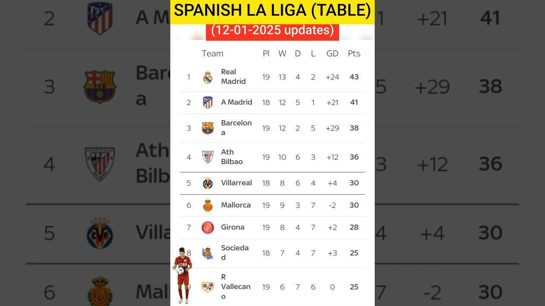Click the "Pts" column header
Image resolution: width=545 pixels, height=306 pixels.
[x=354, y=54]
